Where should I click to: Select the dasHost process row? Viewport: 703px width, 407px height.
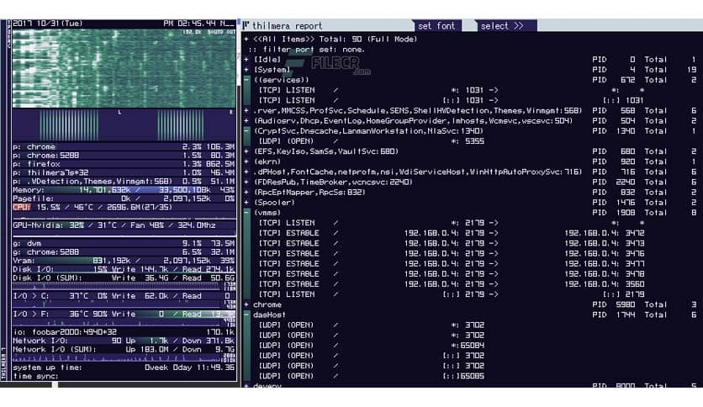click(270, 314)
